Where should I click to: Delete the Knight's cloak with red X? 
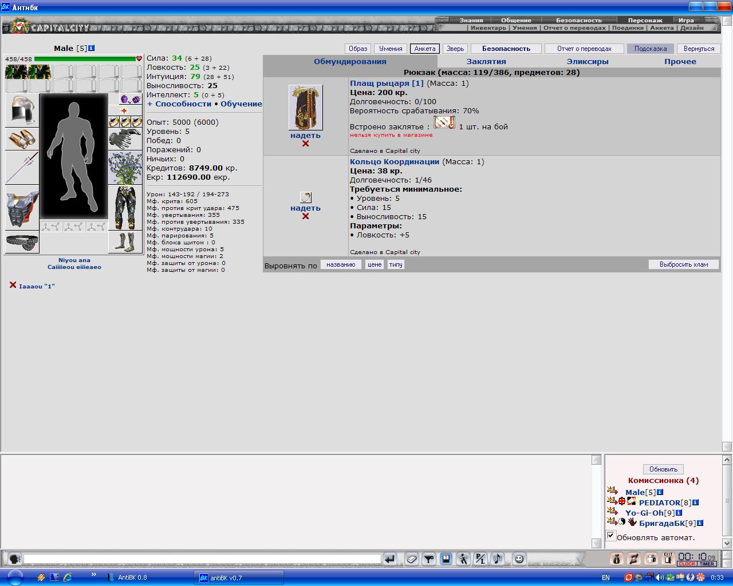tap(305, 144)
